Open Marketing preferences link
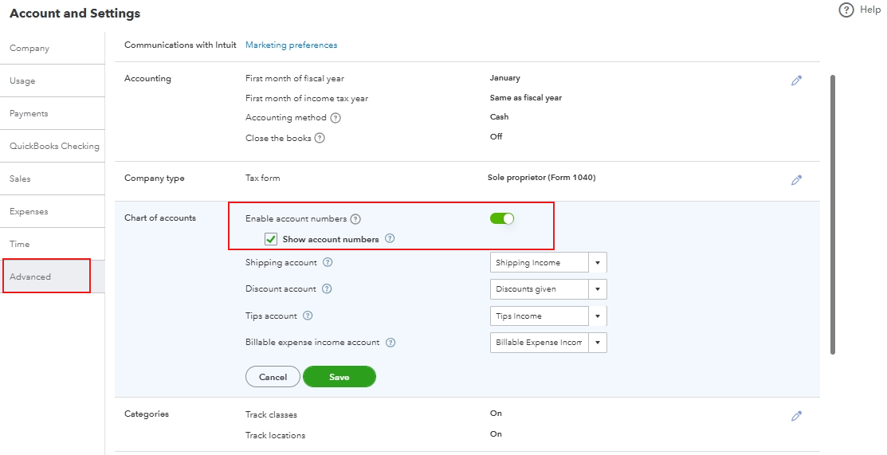 (x=291, y=45)
